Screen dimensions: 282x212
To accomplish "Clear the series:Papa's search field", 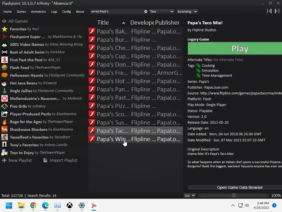I will [x=146, y=12].
